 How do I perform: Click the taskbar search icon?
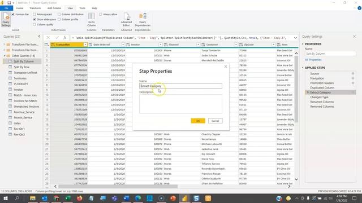tap(17, 198)
